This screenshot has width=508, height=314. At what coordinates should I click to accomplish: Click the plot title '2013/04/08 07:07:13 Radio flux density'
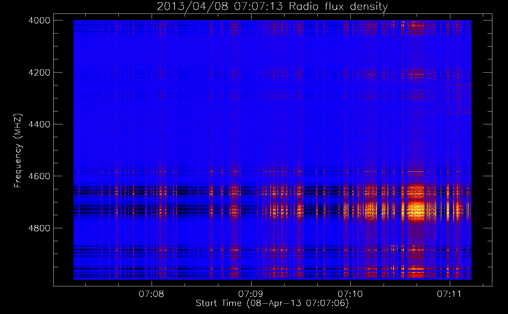tap(272, 6)
